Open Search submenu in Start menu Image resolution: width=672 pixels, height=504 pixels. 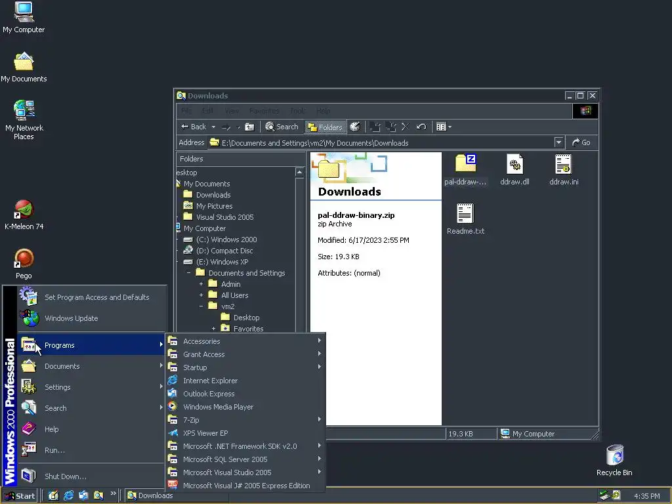[x=92, y=408]
